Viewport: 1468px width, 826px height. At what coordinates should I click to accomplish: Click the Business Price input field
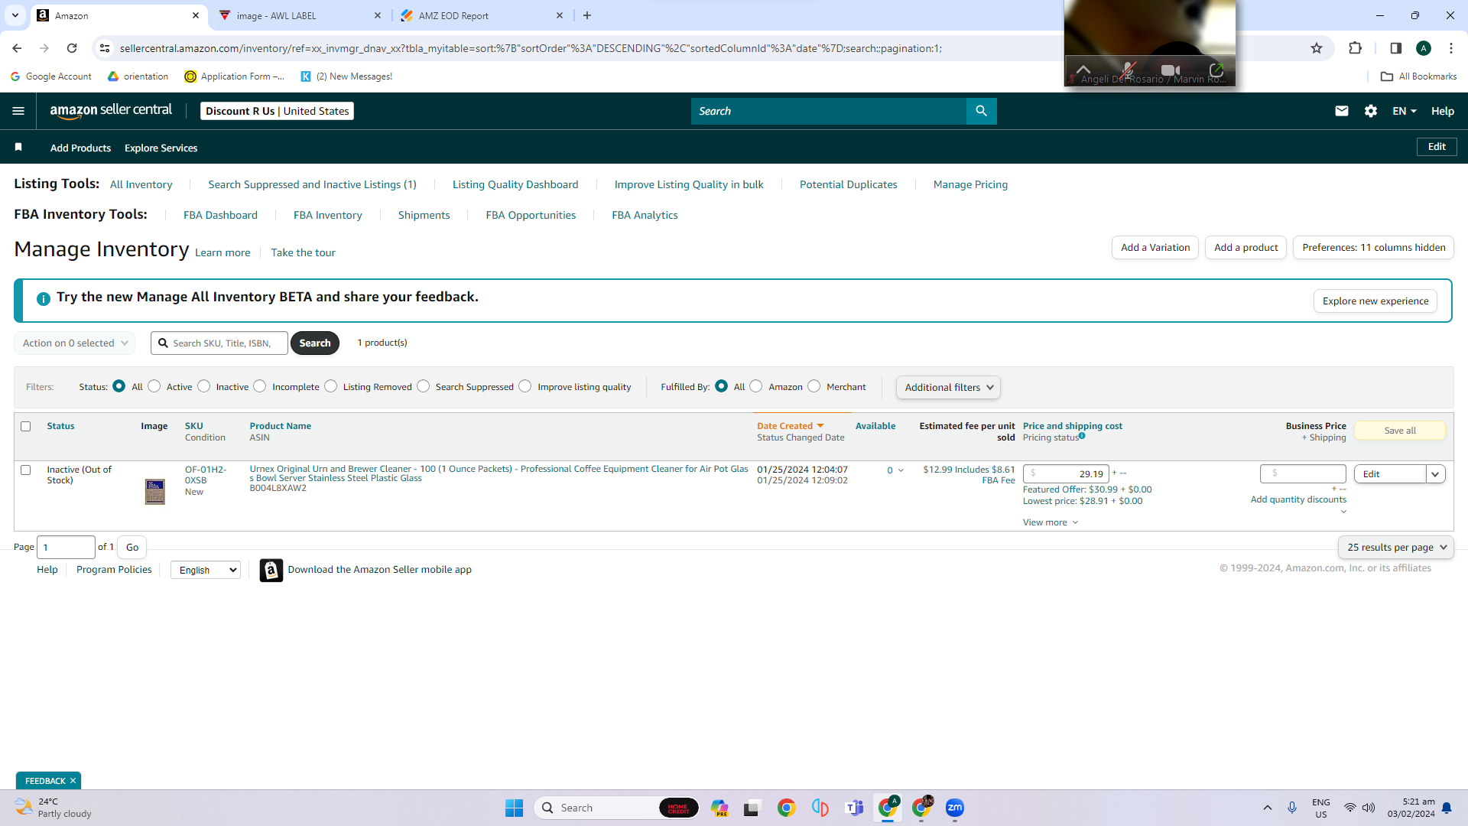pyautogui.click(x=1303, y=473)
